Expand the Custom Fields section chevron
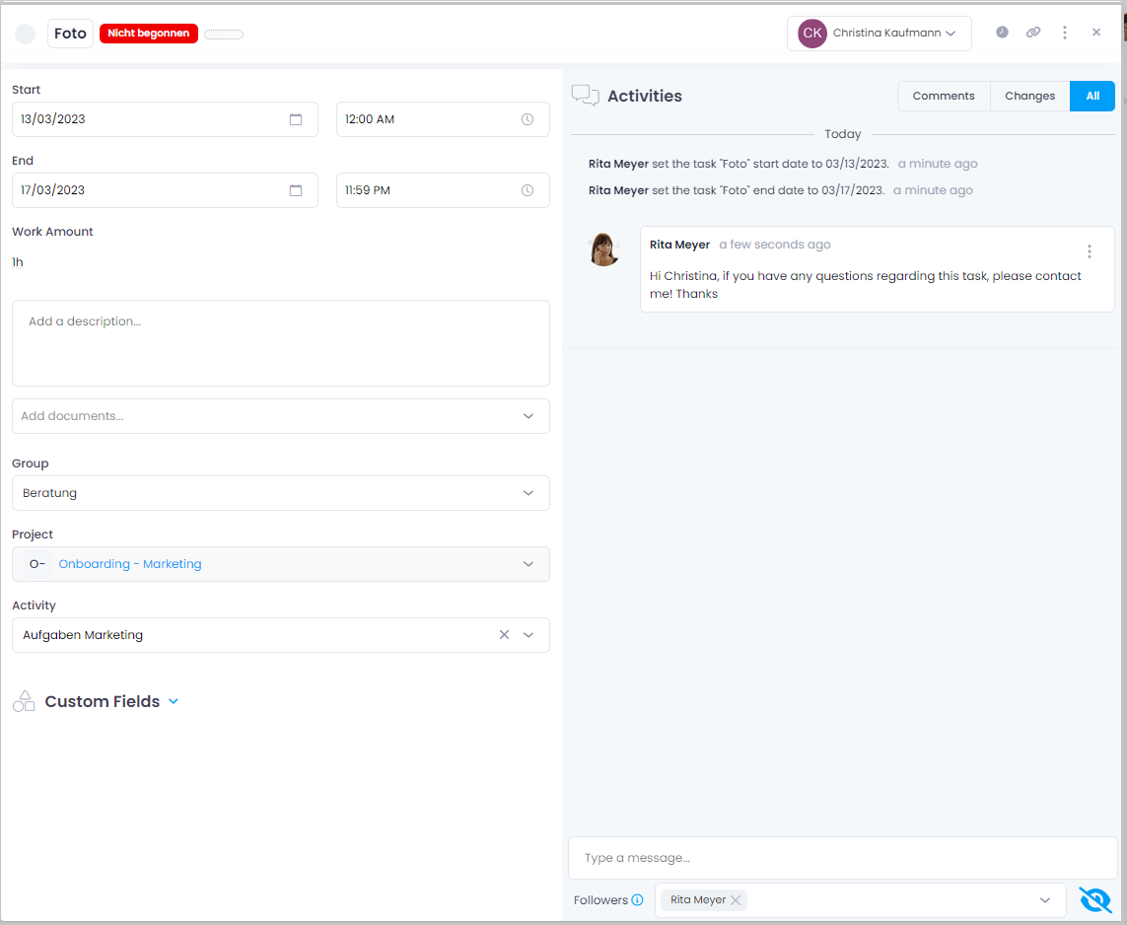This screenshot has width=1127, height=925. click(174, 701)
